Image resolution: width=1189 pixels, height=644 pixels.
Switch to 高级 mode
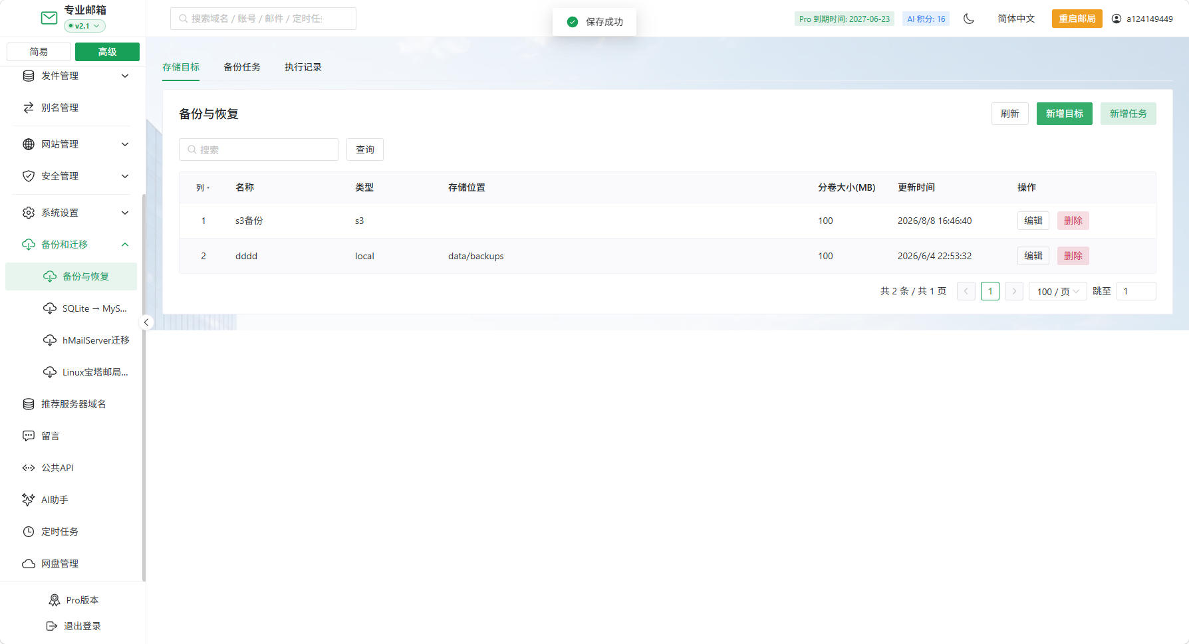107,52
